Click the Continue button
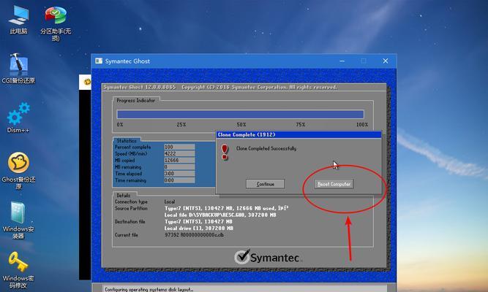This screenshot has width=488, height=292. click(x=265, y=184)
